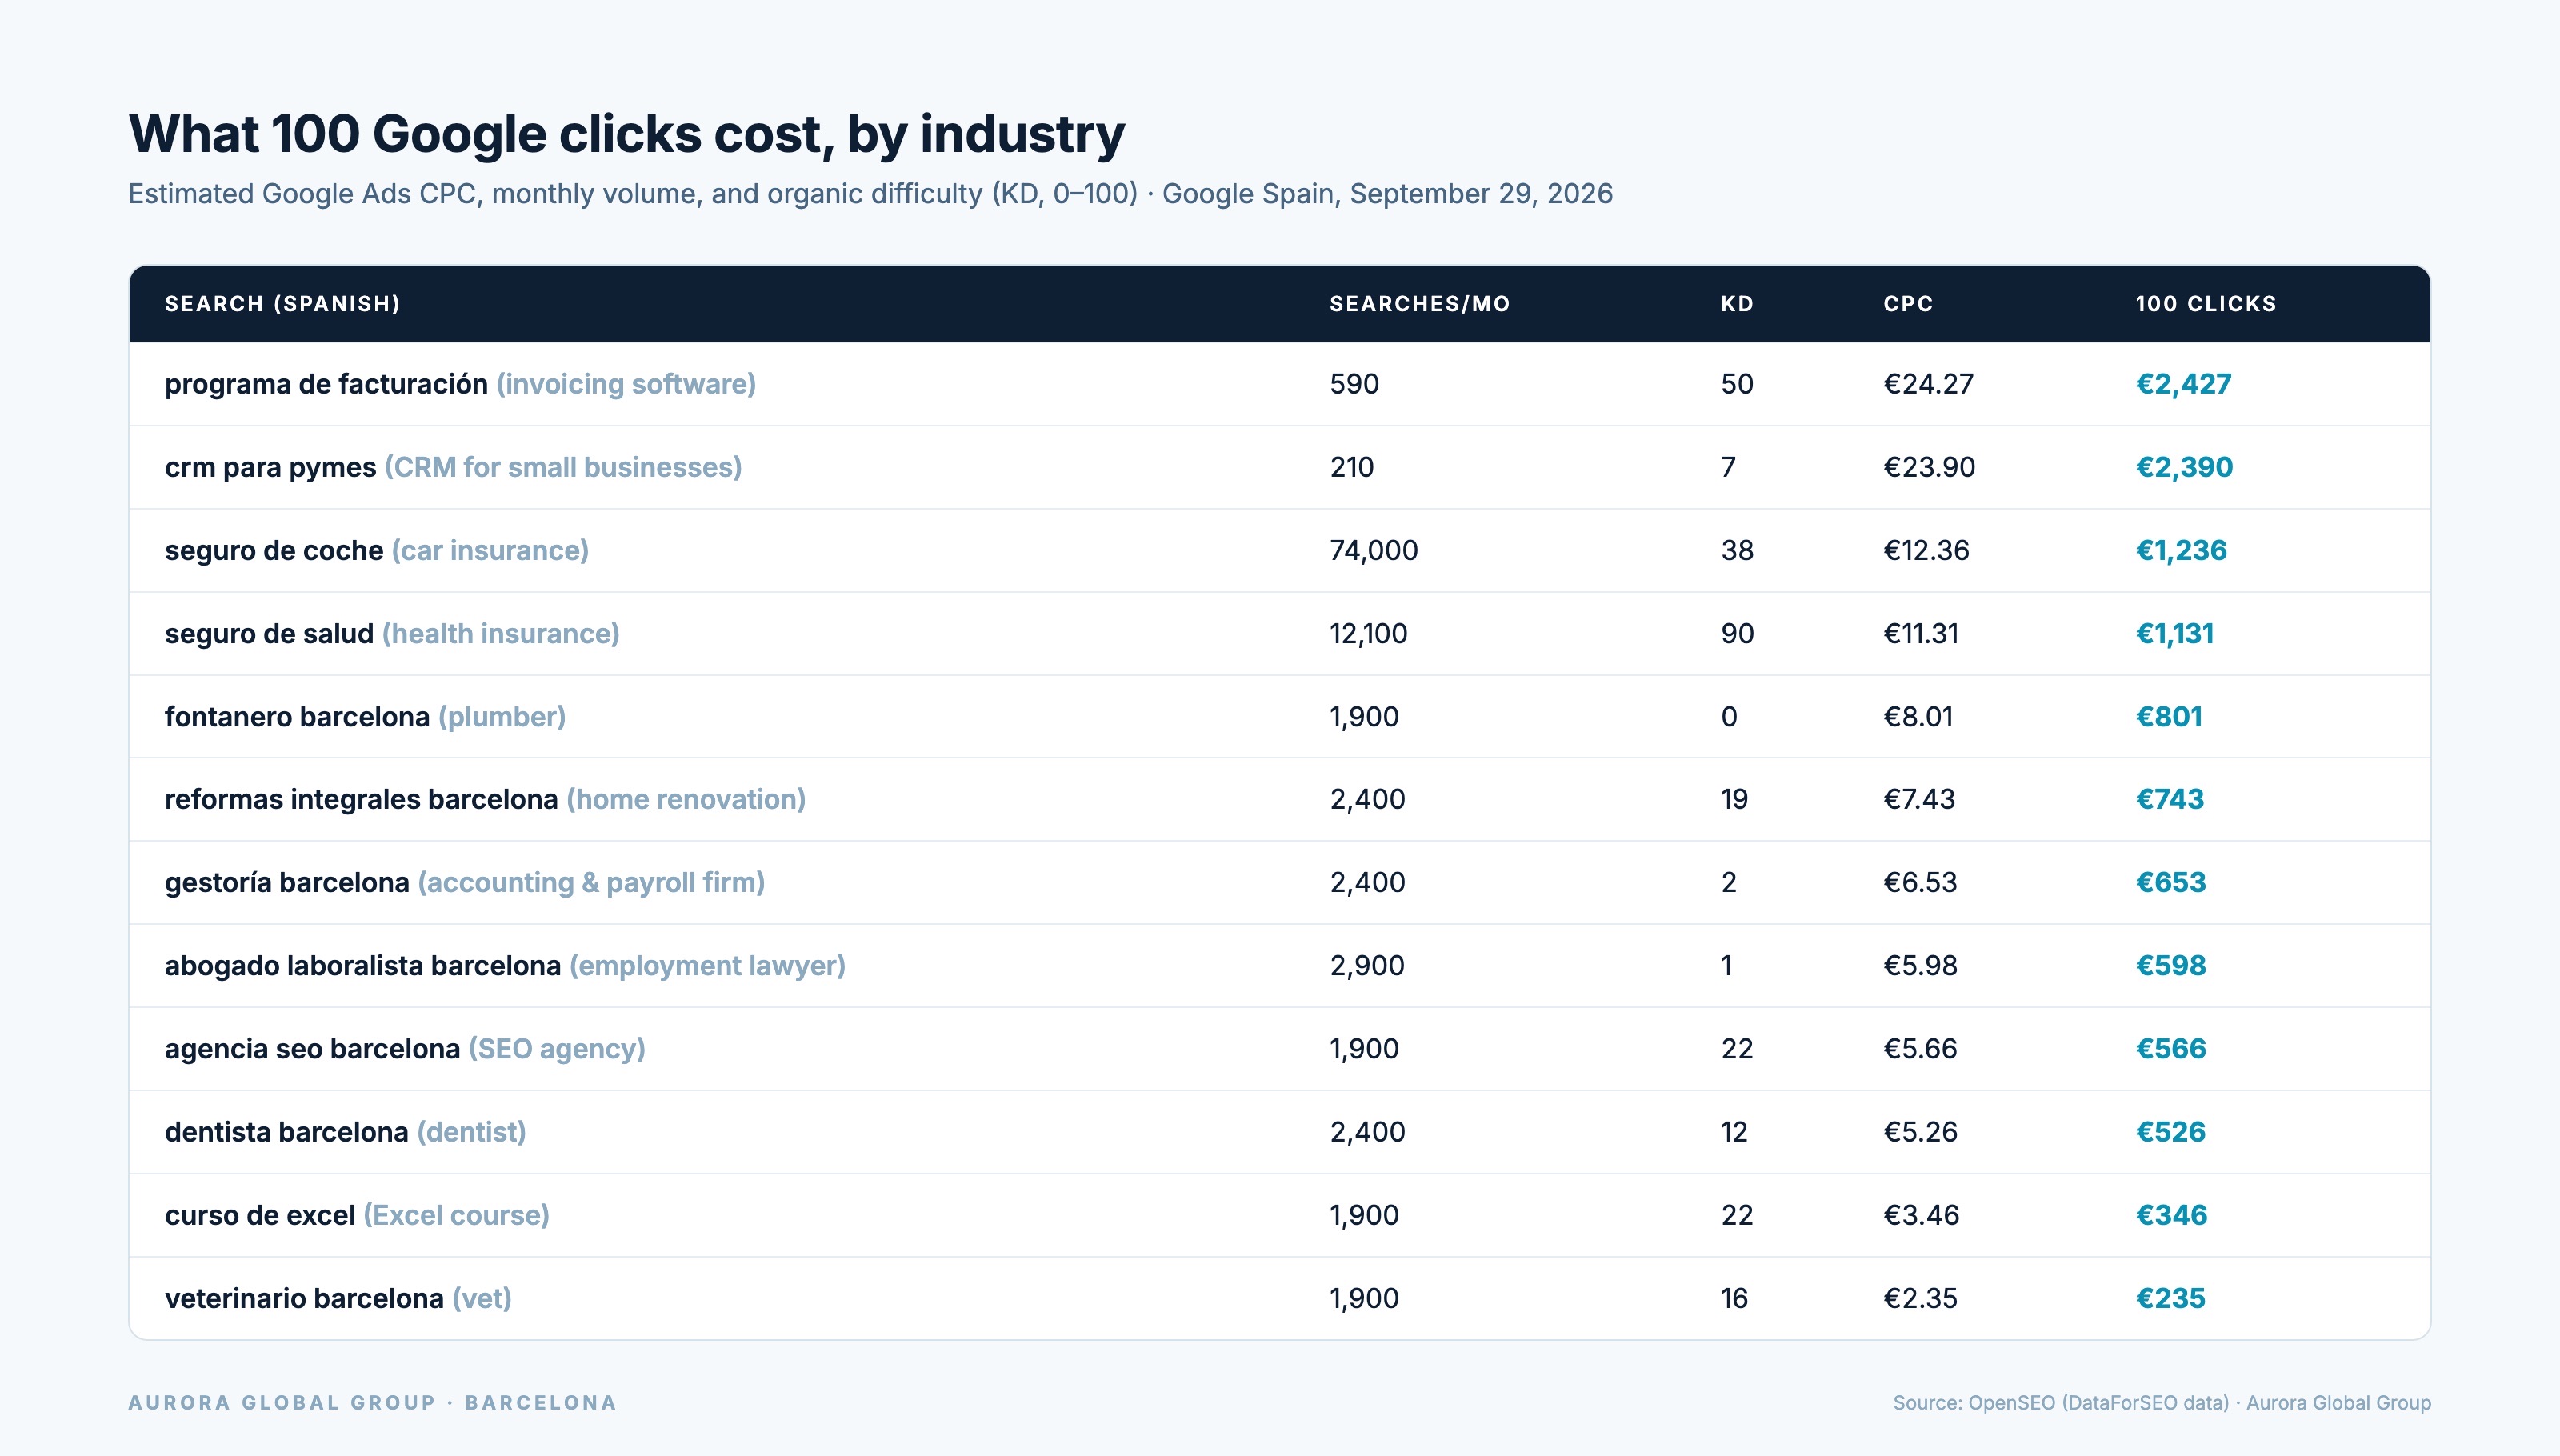Viewport: 2560px width, 1456px height.
Task: Click the €235 total cost
Action: tap(2170, 1298)
